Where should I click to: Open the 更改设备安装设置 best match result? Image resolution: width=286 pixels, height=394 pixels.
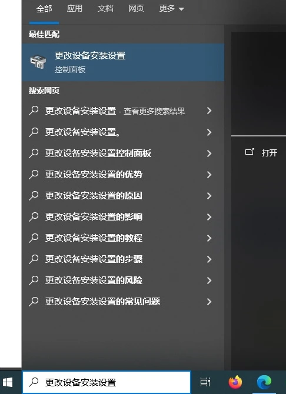click(x=123, y=62)
